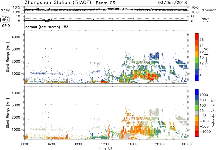The width and height of the screenshot is (216, 150).
Task: Click the '12:00' time axis tick label
Action: (106, 144)
